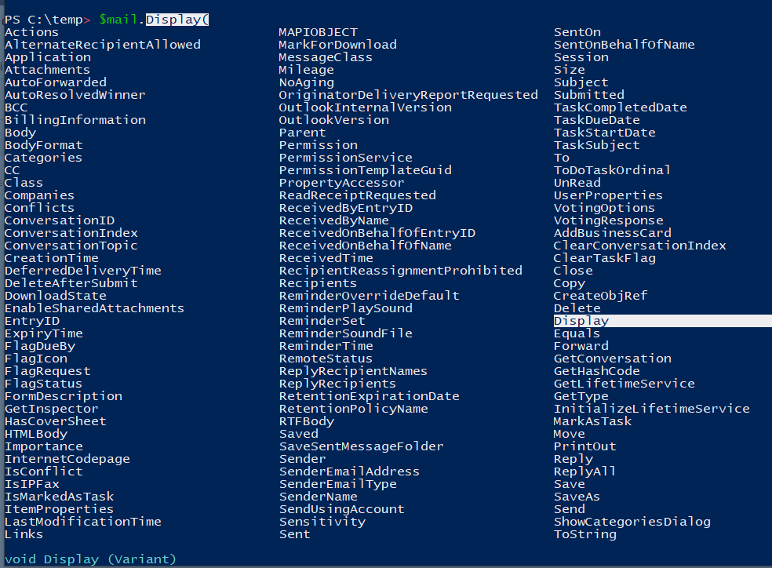Click the void Display (Variant) tooltip text
This screenshot has height=568, width=772.
click(x=90, y=559)
